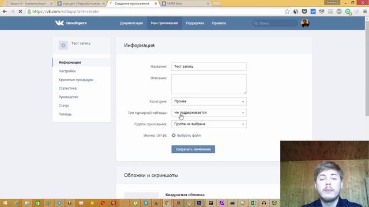Open Skype from the taskbar
369x207 pixels.
146,203
